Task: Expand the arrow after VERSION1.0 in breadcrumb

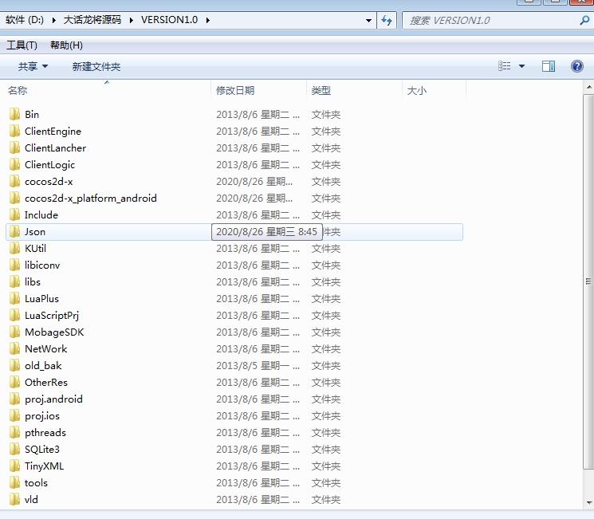Action: pyautogui.click(x=208, y=20)
